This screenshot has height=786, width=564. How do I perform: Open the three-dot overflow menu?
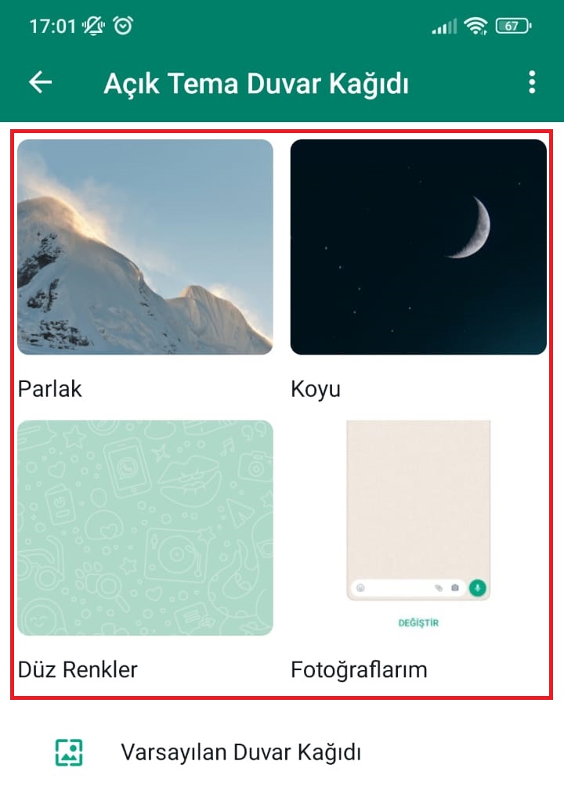tap(532, 82)
